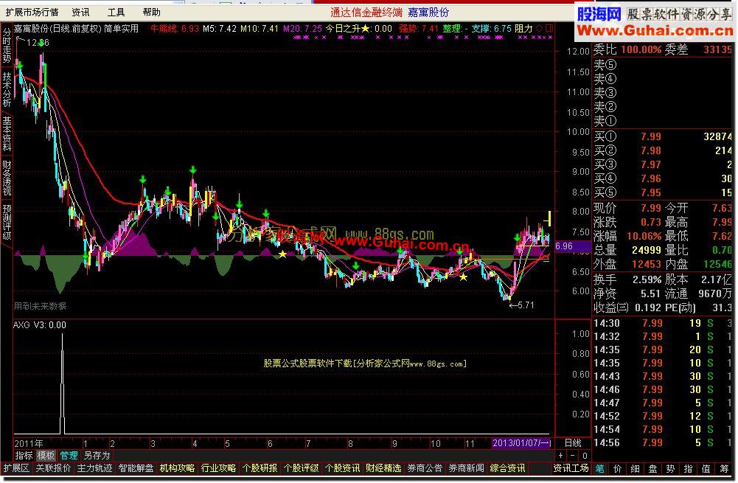Open the 个股评级 bottom tab

point(302,468)
